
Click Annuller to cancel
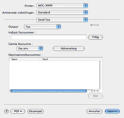tap(94, 111)
